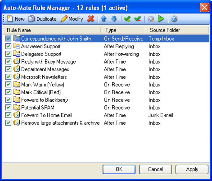Select the Microsoft Newsletters rule
212x181 pixels.
(x=44, y=77)
